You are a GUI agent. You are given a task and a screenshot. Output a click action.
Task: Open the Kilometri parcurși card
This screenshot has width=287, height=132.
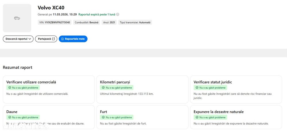tap(142, 89)
